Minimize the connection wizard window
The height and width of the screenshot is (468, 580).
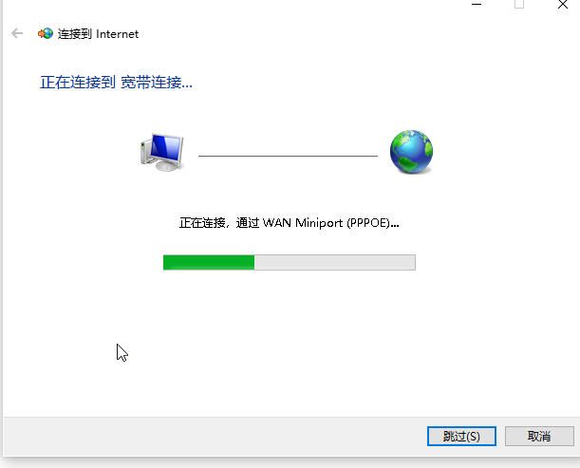[477, 4]
